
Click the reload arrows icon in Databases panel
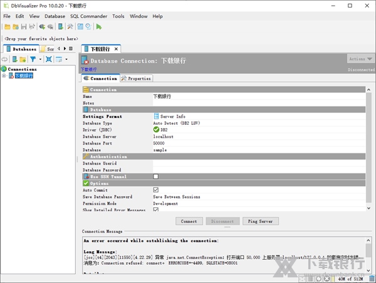pos(4,59)
